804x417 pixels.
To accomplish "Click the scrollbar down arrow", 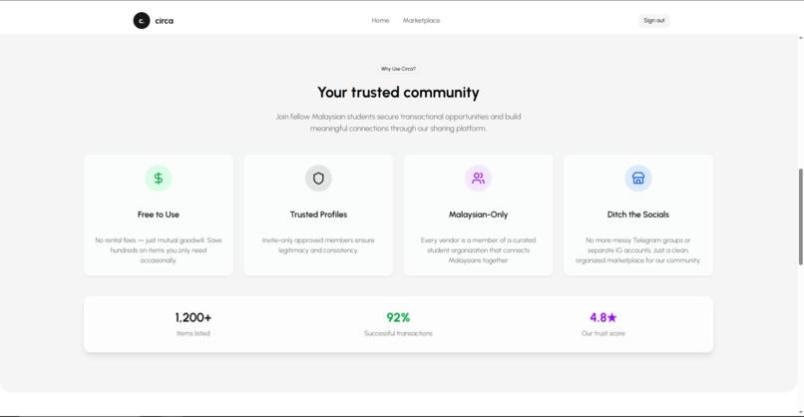I will [x=800, y=412].
